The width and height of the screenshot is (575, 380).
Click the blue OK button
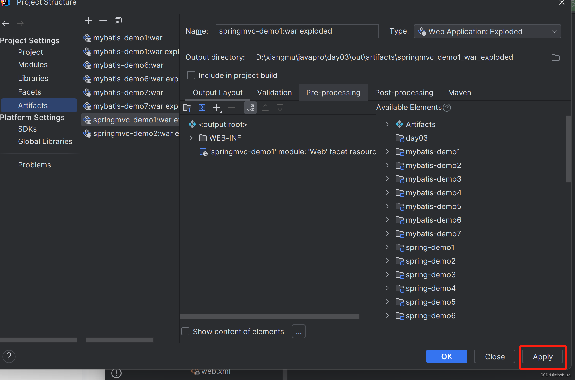coord(446,356)
